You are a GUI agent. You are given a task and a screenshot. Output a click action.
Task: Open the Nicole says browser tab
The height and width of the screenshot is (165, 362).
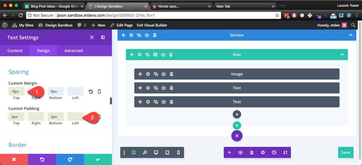181,7
